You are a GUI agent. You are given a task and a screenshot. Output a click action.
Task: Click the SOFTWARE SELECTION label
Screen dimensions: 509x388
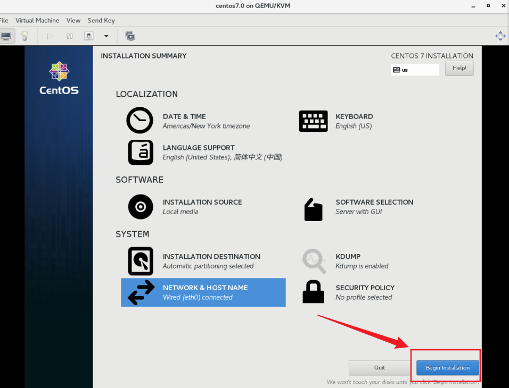tap(374, 202)
